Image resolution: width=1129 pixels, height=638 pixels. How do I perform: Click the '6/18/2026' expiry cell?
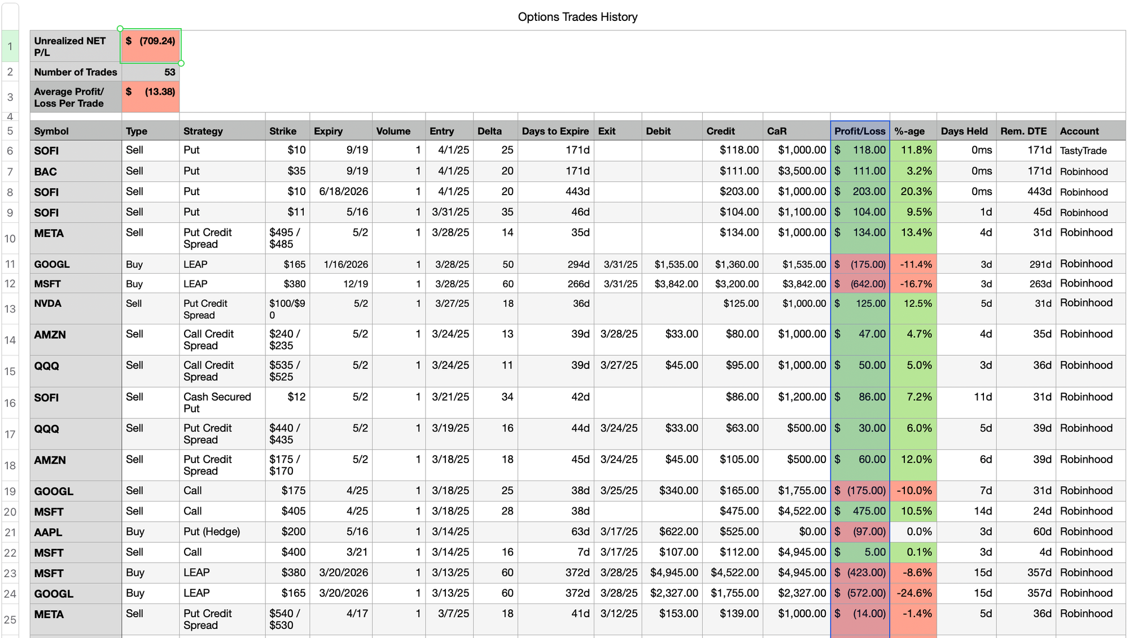(x=341, y=192)
